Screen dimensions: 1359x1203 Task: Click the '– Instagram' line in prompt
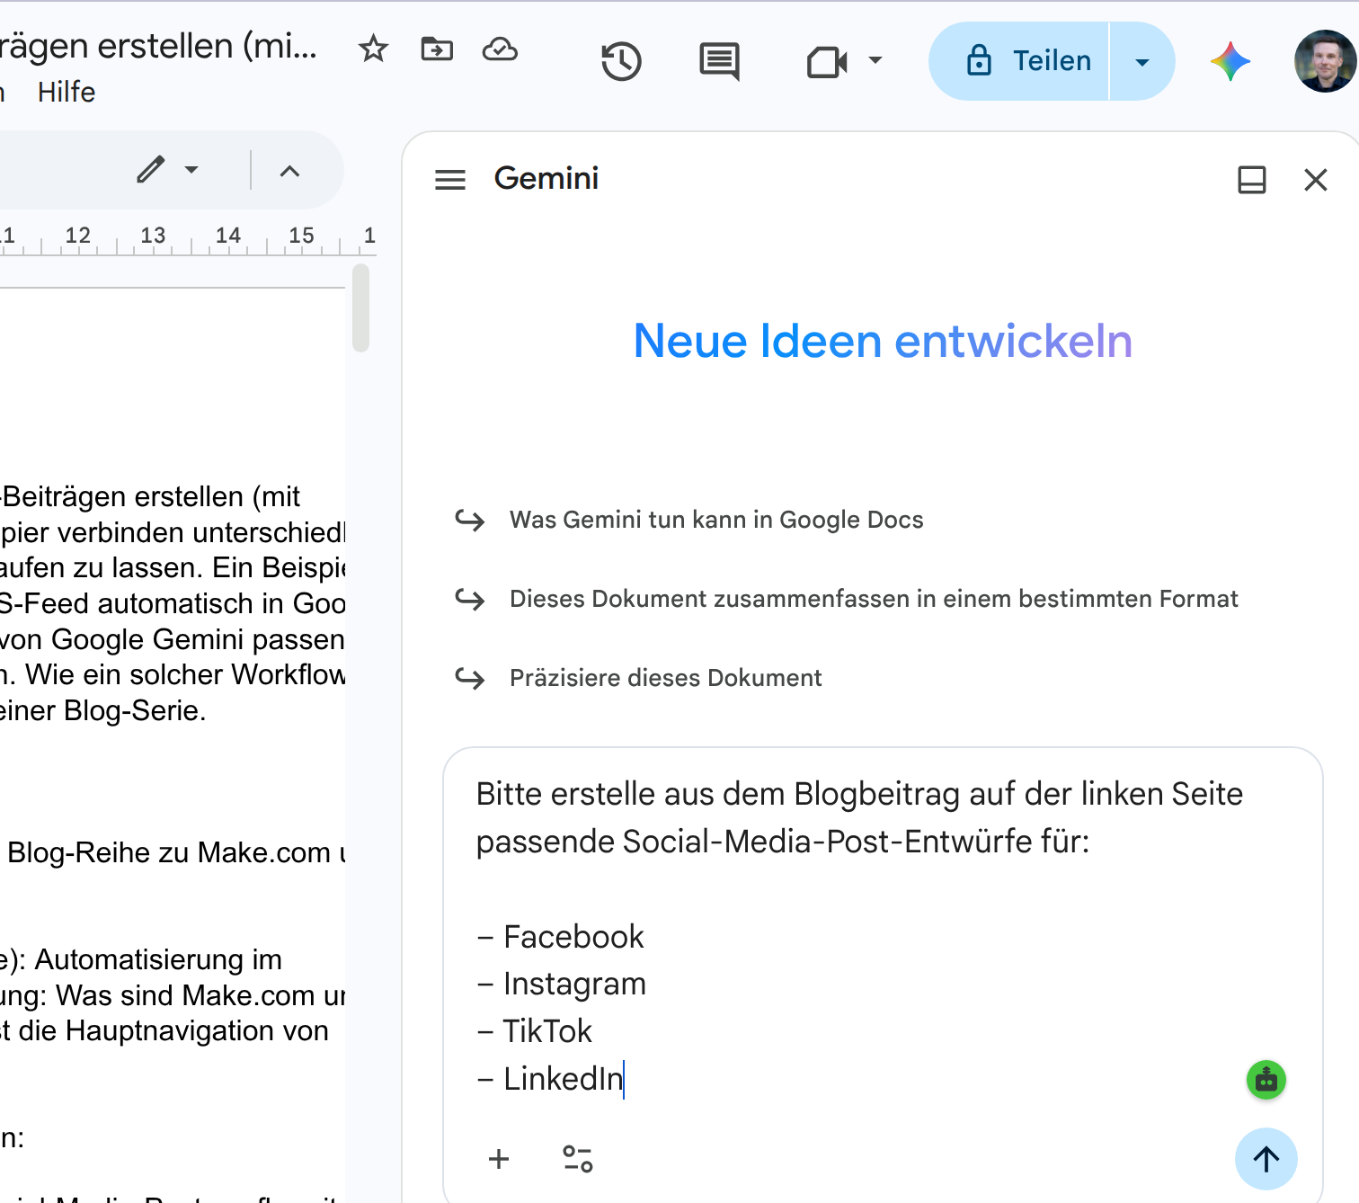561,984
